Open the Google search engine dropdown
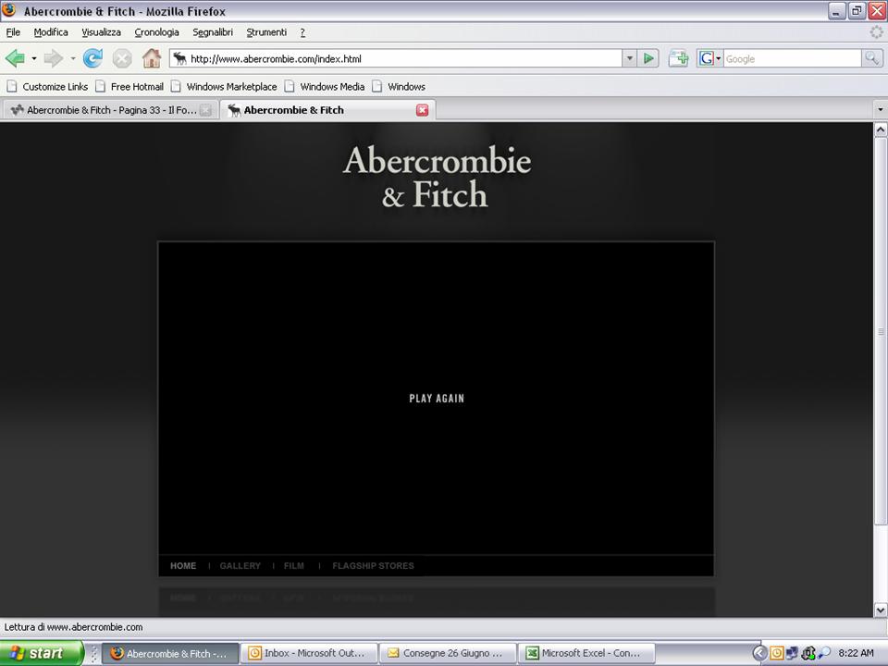Image resolution: width=888 pixels, height=666 pixels. [x=710, y=58]
